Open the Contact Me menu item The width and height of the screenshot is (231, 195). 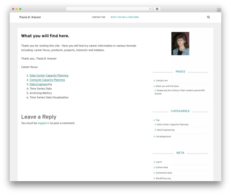pos(98,17)
